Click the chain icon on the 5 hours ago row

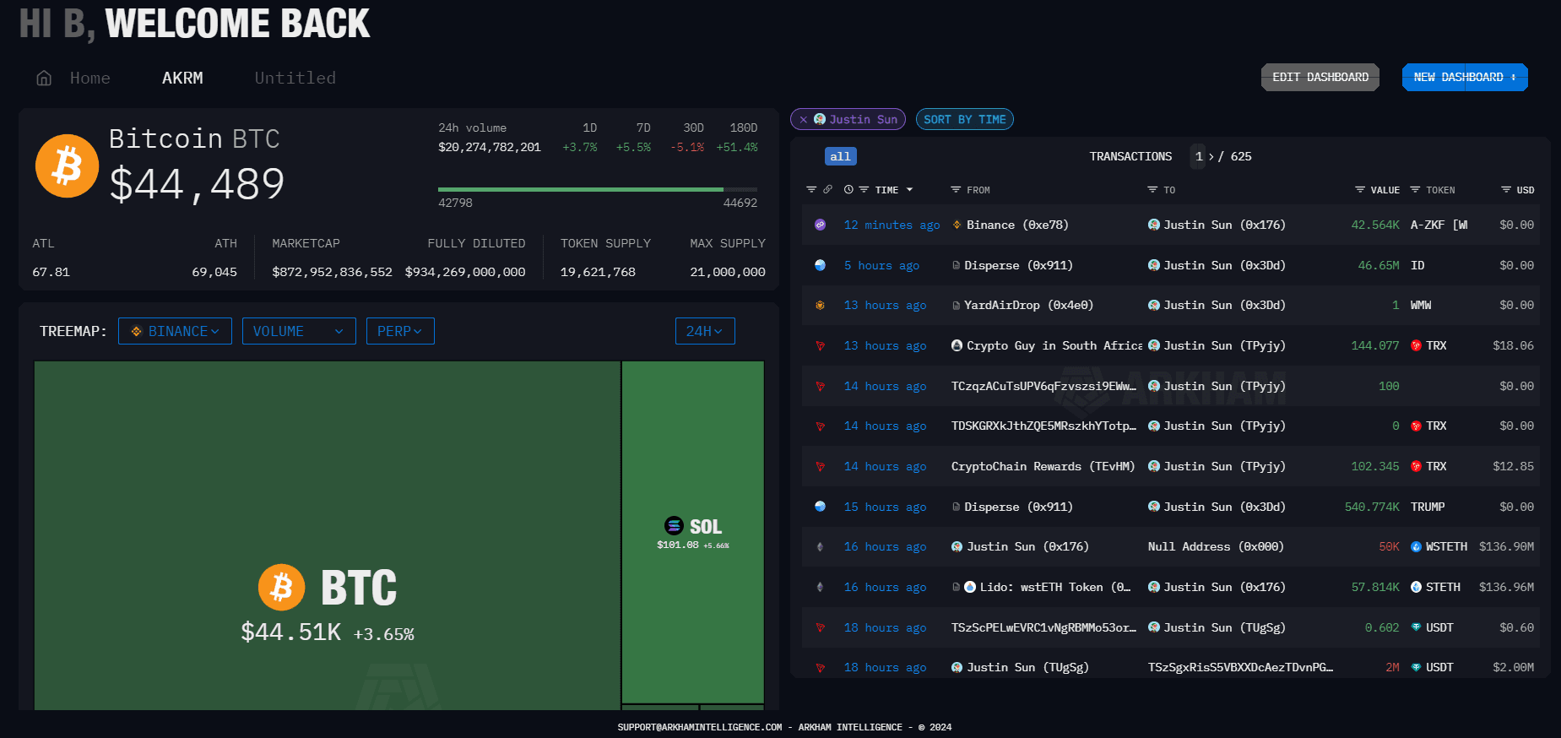[x=820, y=265]
